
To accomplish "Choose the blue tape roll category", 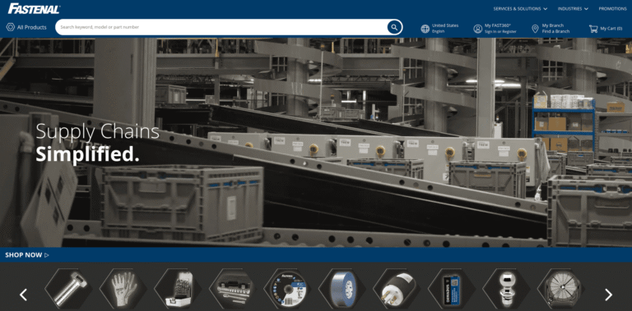I will click(x=342, y=289).
